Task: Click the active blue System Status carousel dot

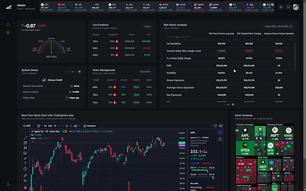Action: [x=72, y=72]
